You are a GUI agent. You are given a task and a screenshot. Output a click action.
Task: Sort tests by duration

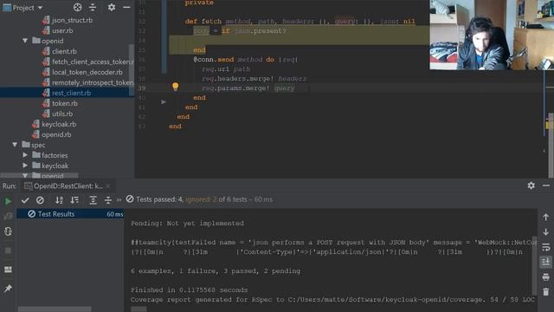(x=74, y=200)
